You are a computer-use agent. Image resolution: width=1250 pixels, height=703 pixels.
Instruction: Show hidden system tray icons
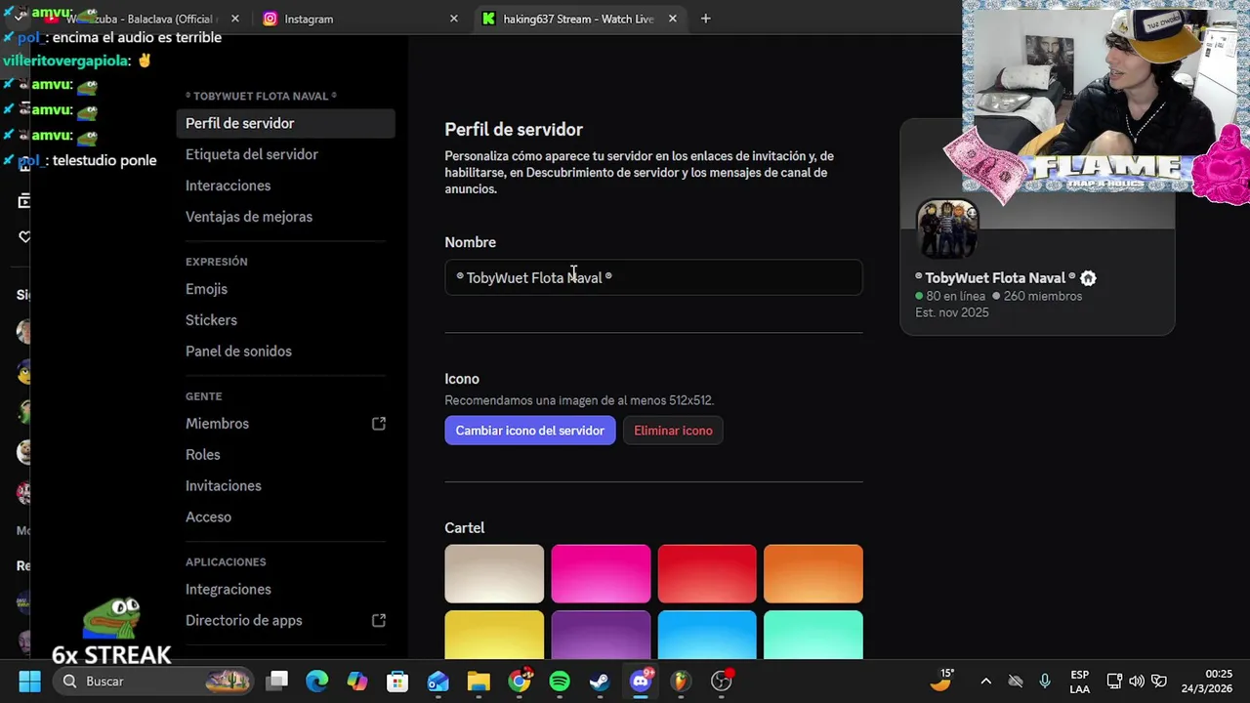point(985,682)
